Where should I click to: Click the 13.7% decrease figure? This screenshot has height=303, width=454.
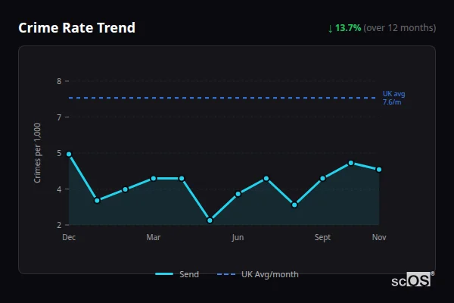point(348,28)
